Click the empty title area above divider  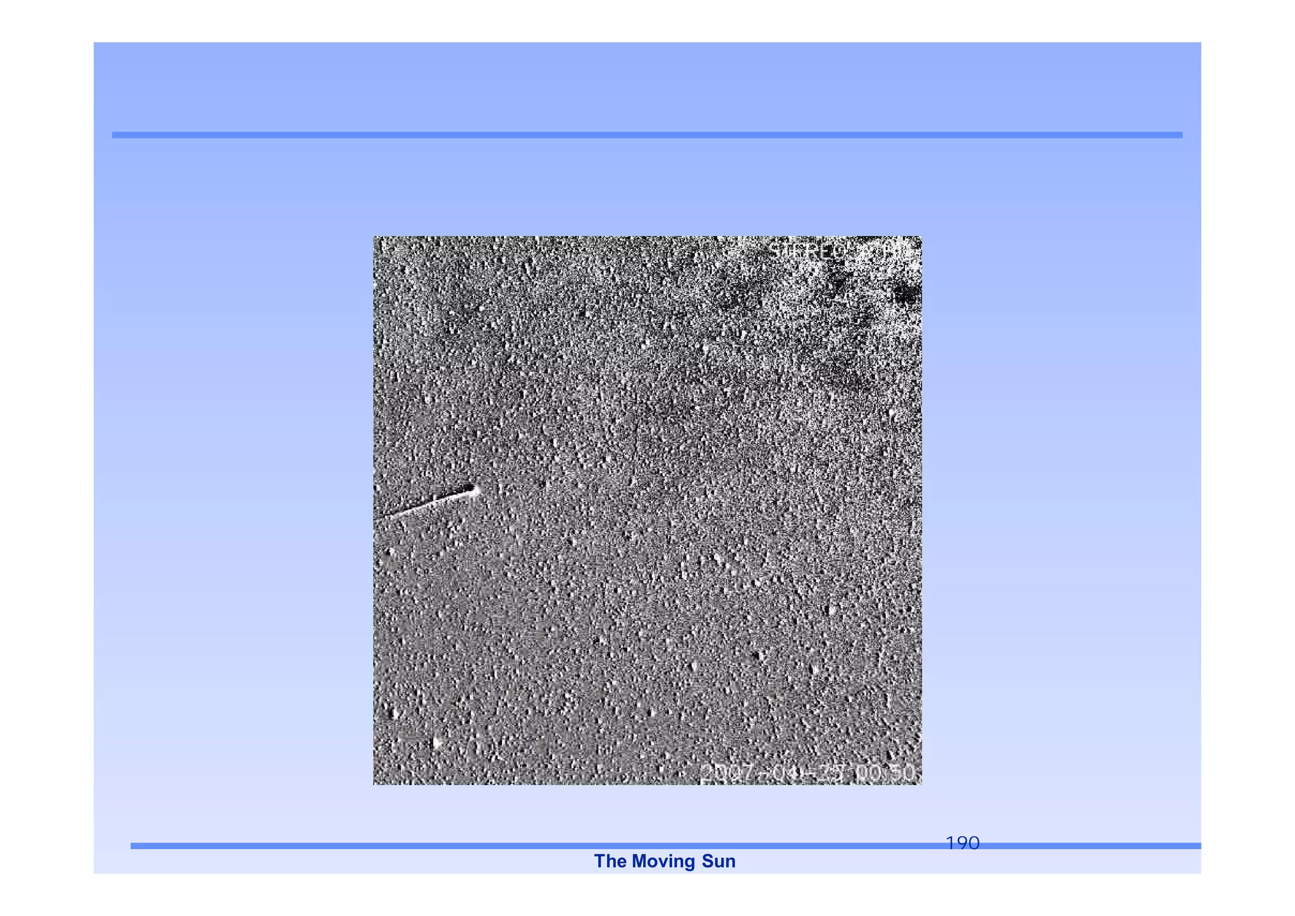(647, 89)
